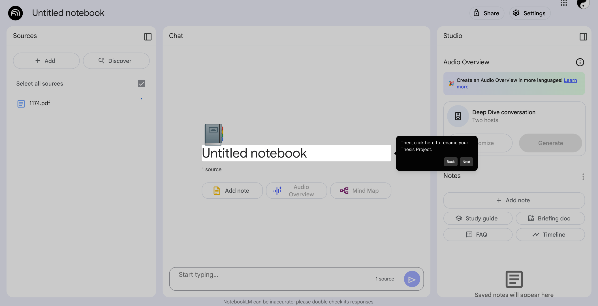Collapse the Sources panel icon
The image size is (598, 306).
click(x=148, y=37)
